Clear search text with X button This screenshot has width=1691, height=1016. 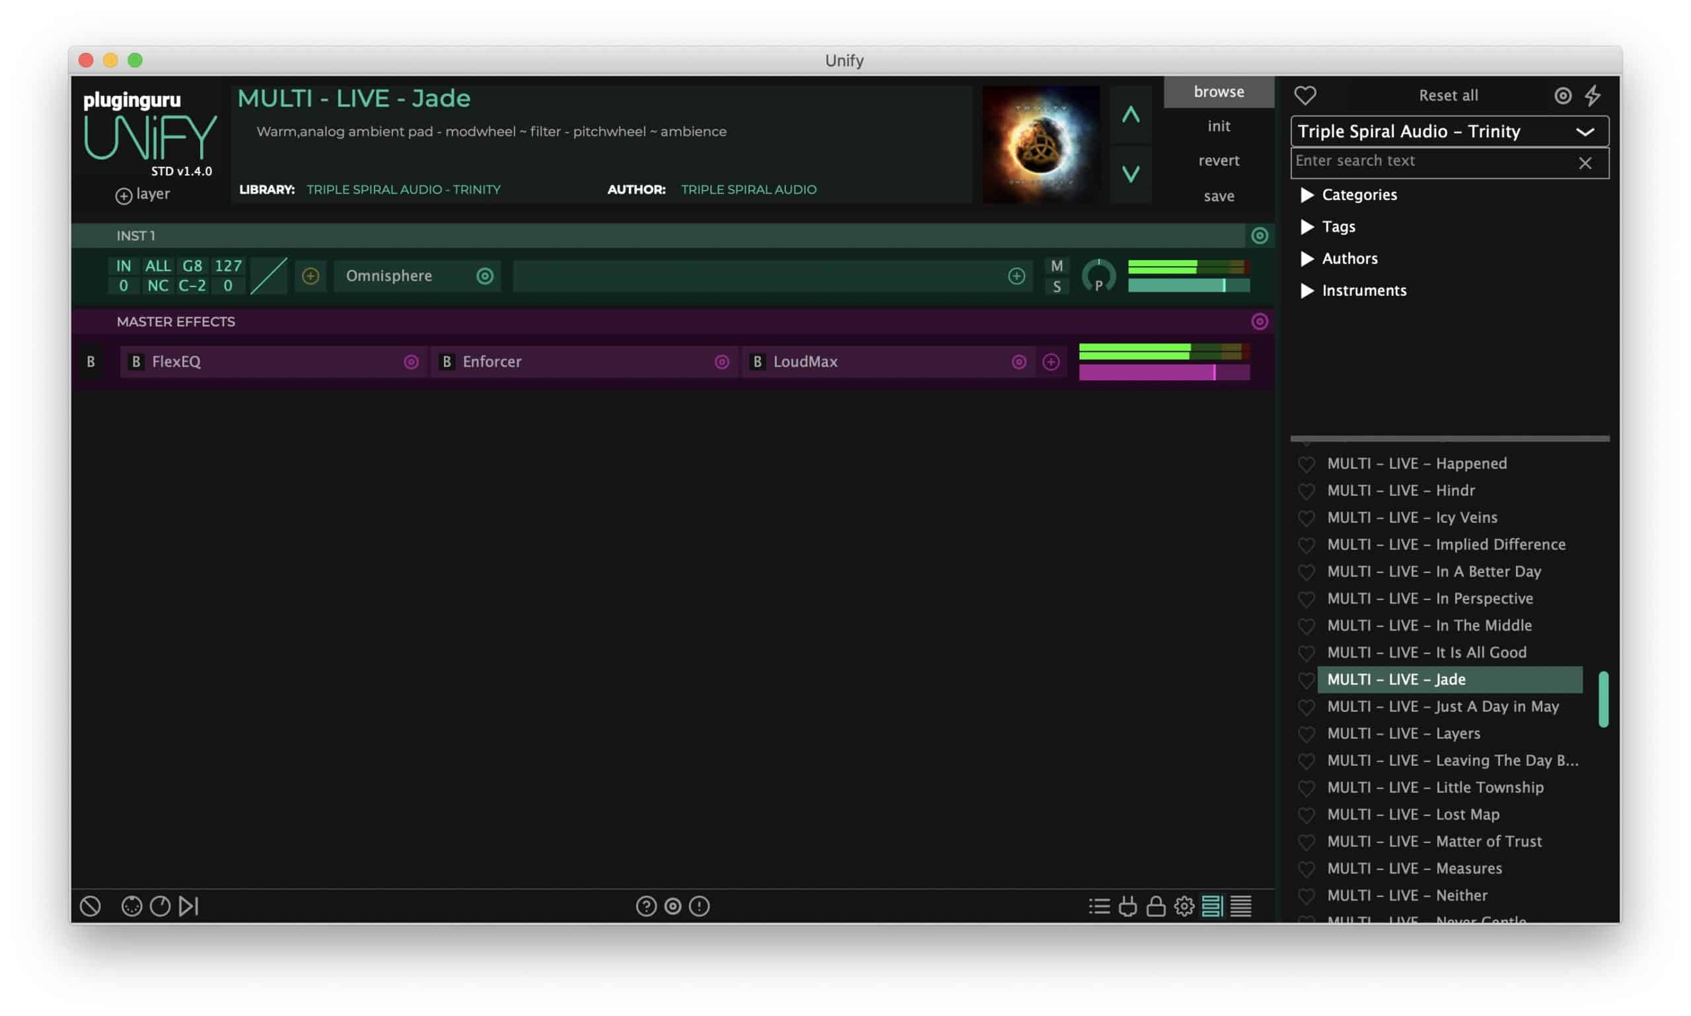point(1584,163)
